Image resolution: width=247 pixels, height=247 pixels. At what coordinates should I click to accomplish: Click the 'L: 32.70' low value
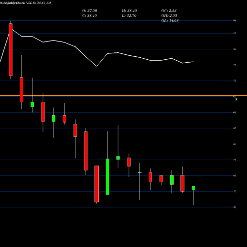coord(129,15)
